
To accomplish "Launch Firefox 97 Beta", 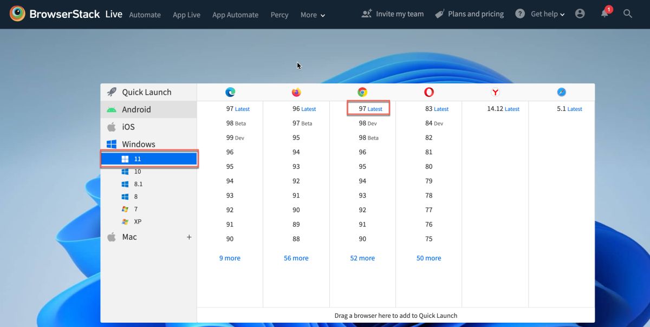I will click(302, 123).
